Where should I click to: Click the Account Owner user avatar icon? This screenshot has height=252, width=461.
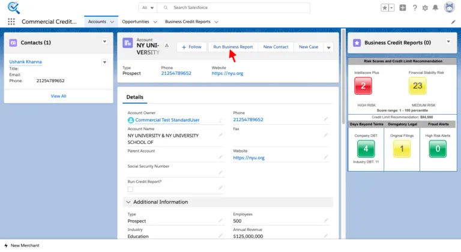[131, 120]
